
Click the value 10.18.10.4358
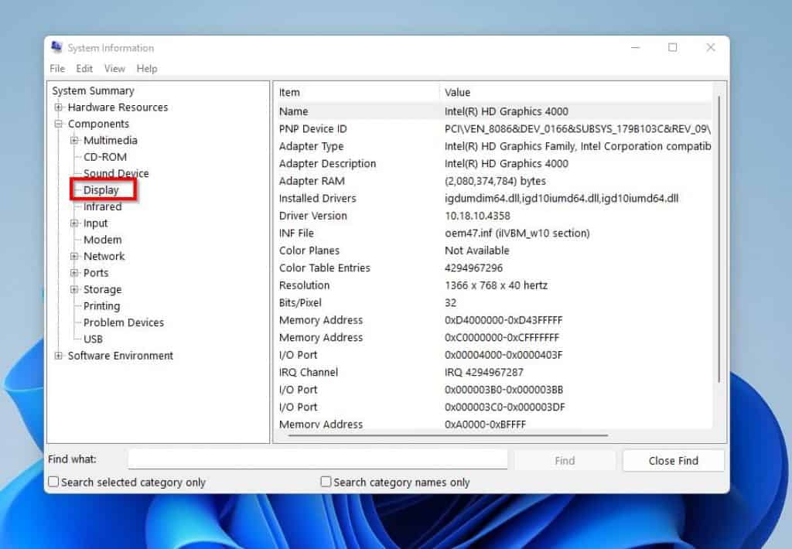click(x=477, y=216)
